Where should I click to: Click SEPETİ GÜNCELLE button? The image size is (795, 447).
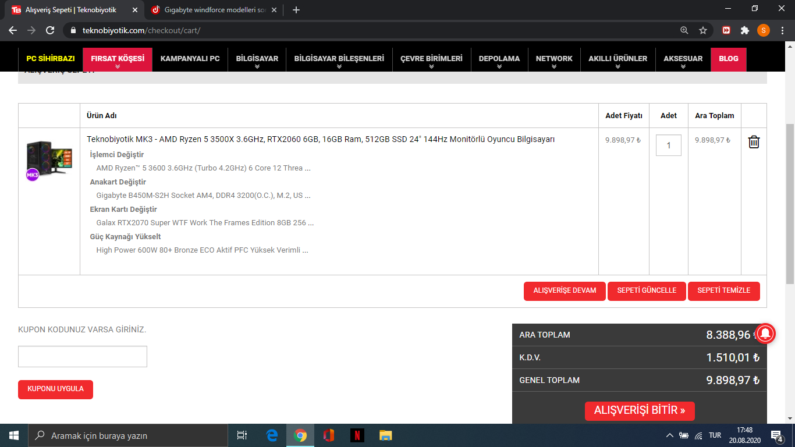pos(647,290)
